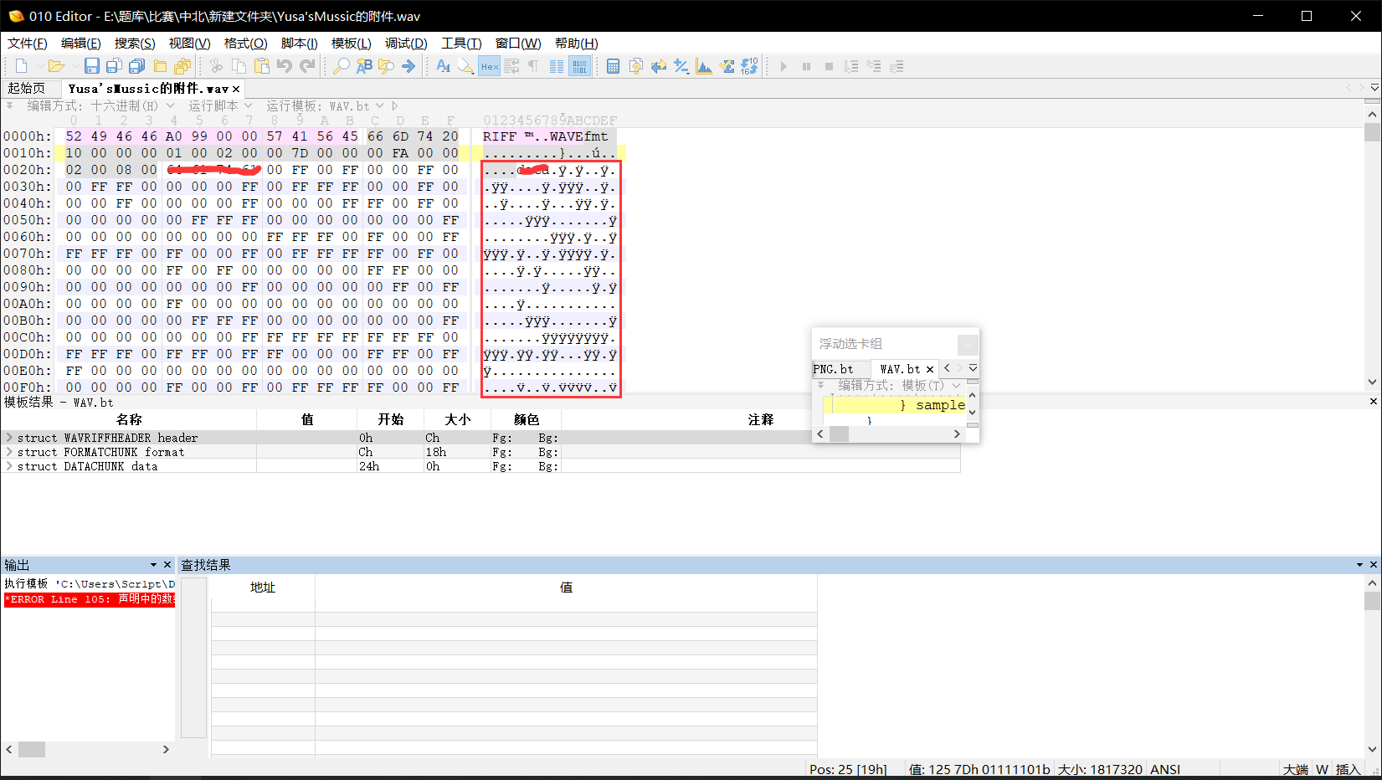Open the 视图(V) menu
1382x780 pixels.
tap(189, 44)
